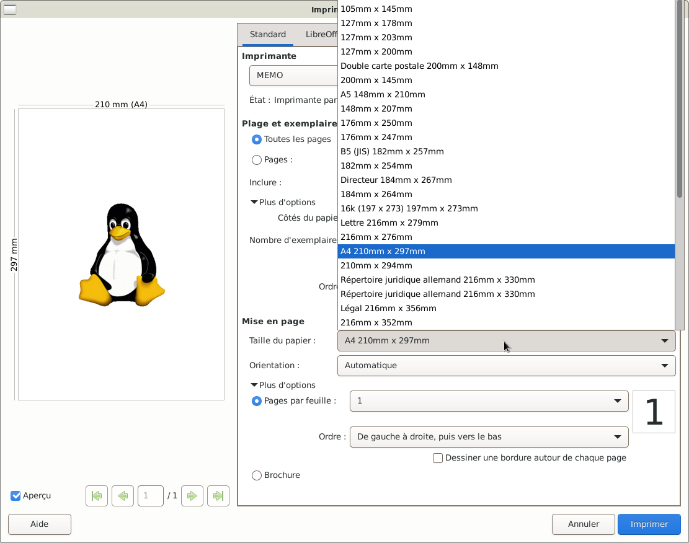Jump to last page in preview
The width and height of the screenshot is (689, 543).
pos(218,496)
